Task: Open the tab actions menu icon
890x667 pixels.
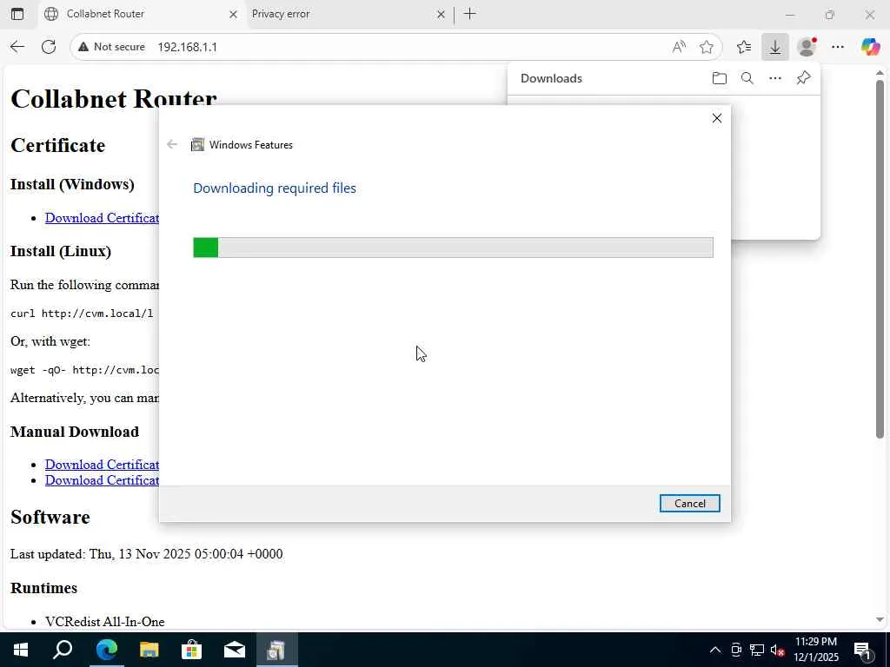Action: pos(17,14)
